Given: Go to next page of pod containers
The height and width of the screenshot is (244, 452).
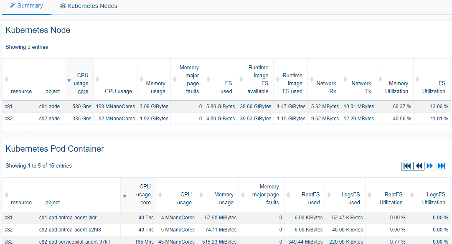Looking at the screenshot, I should (x=430, y=166).
